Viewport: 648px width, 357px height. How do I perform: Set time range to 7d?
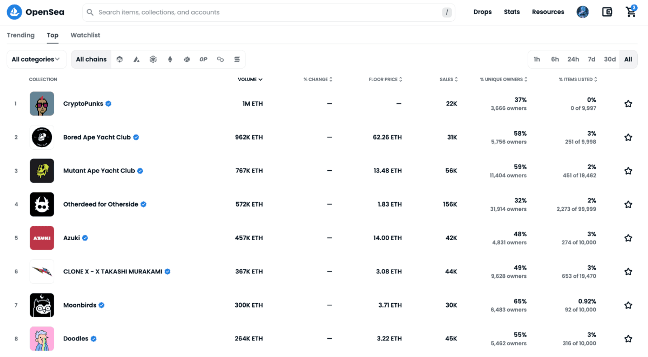591,59
